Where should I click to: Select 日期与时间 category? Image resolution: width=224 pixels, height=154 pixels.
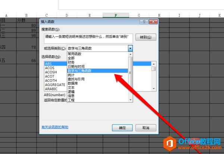97,66
